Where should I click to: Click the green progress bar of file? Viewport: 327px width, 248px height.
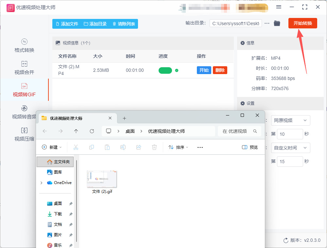pyautogui.click(x=165, y=70)
